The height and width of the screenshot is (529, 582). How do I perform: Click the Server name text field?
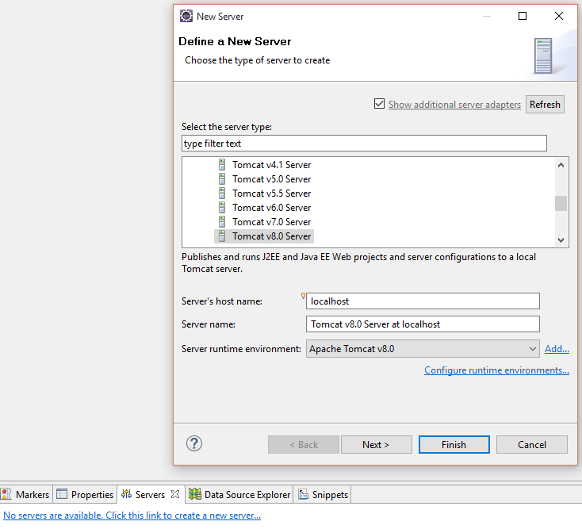423,324
